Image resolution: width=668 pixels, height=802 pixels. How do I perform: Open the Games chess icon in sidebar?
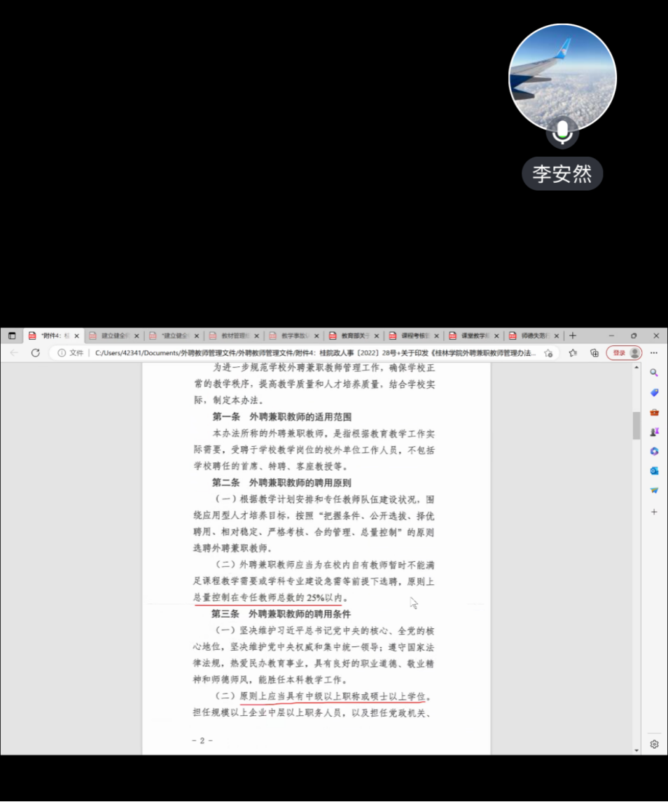pos(654,432)
